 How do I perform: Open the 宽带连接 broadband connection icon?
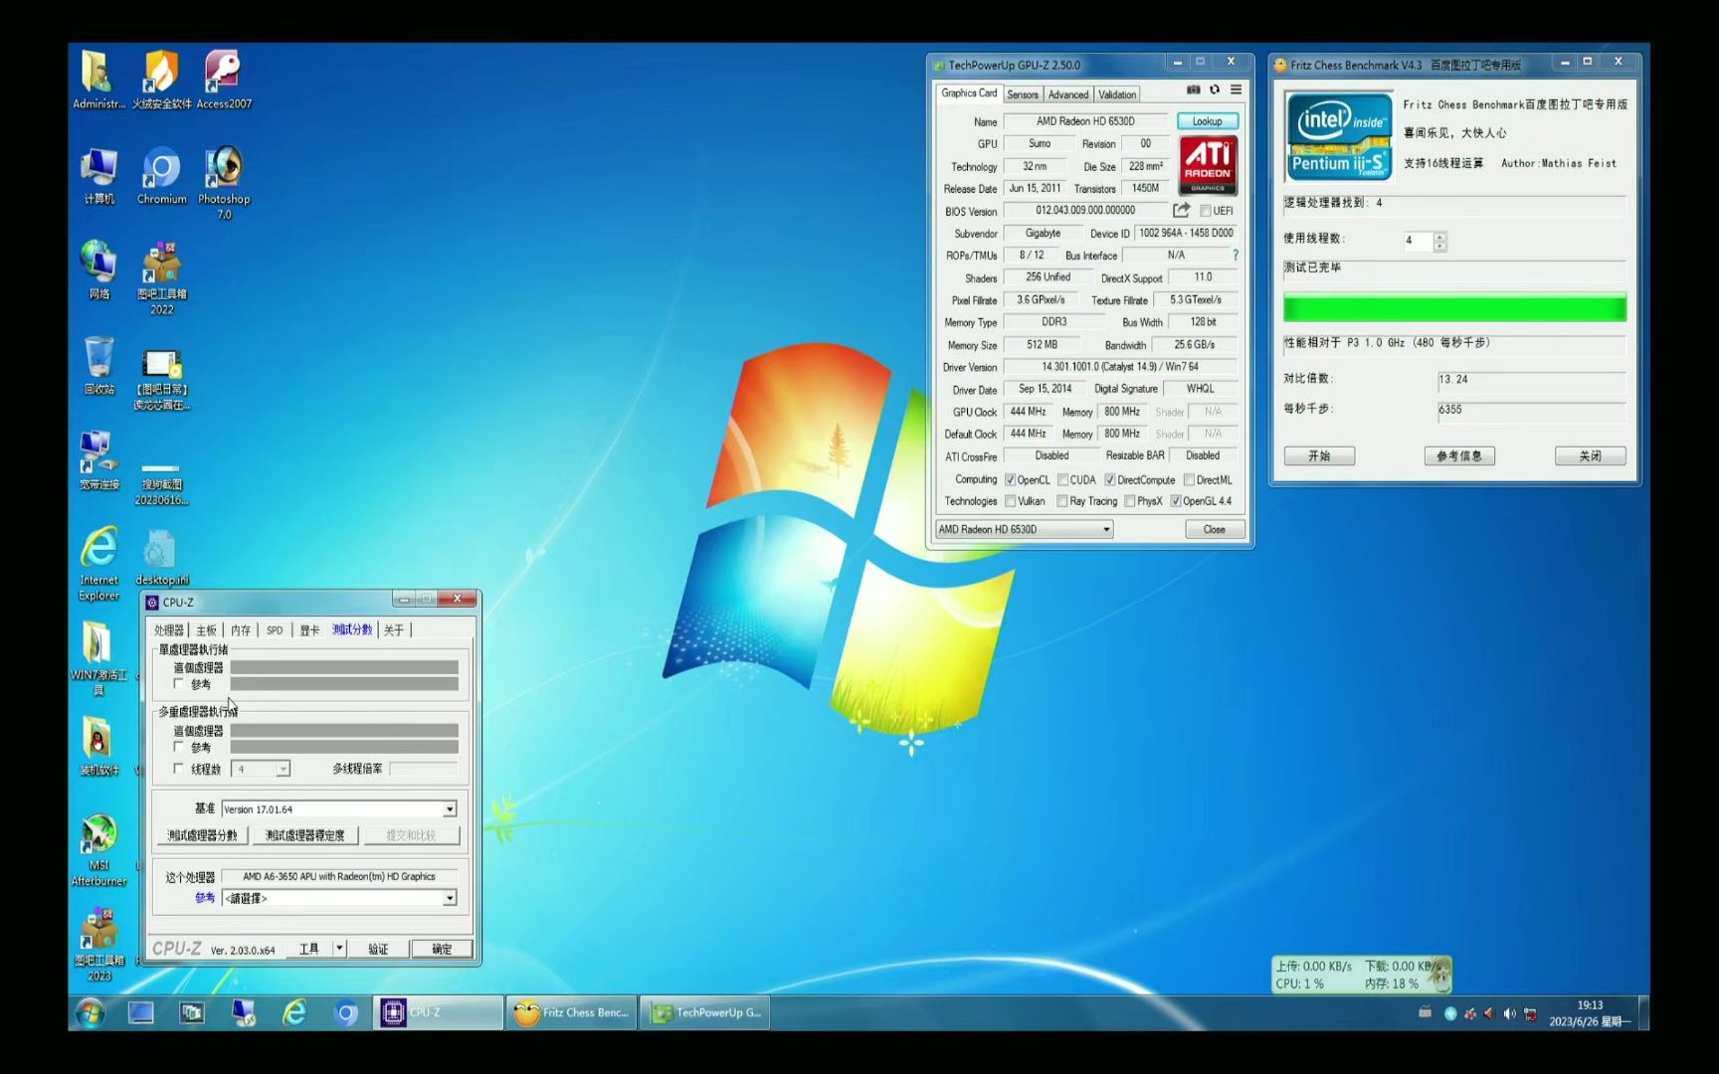[98, 460]
